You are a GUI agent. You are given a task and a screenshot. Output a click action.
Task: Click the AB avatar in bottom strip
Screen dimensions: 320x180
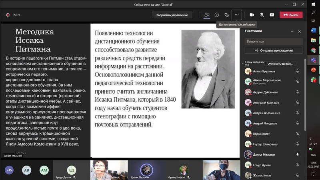(27, 170)
